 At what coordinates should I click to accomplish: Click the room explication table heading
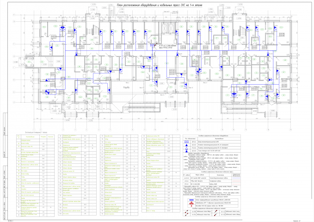(x=36, y=132)
